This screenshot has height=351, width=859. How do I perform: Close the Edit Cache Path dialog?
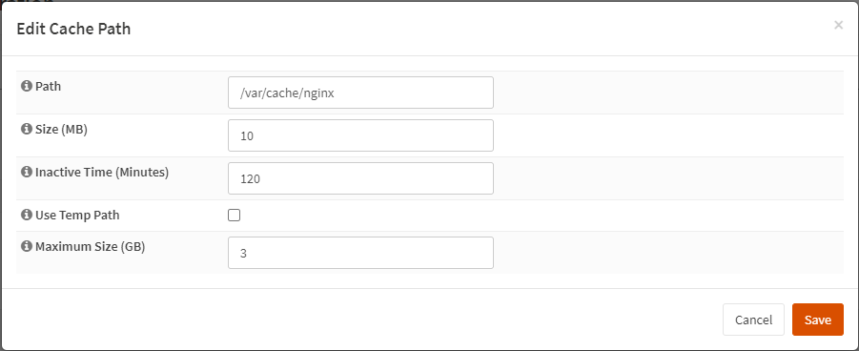838,25
